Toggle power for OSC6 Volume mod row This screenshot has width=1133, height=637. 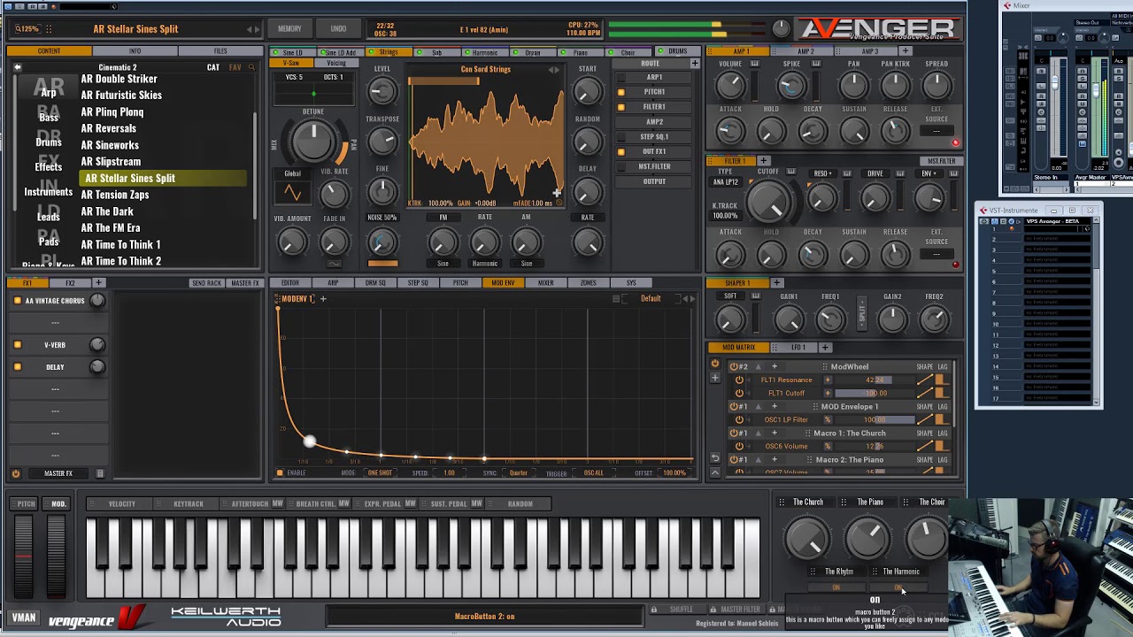740,446
